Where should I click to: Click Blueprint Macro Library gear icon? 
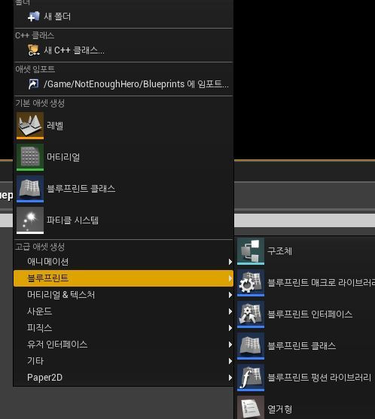point(251,283)
